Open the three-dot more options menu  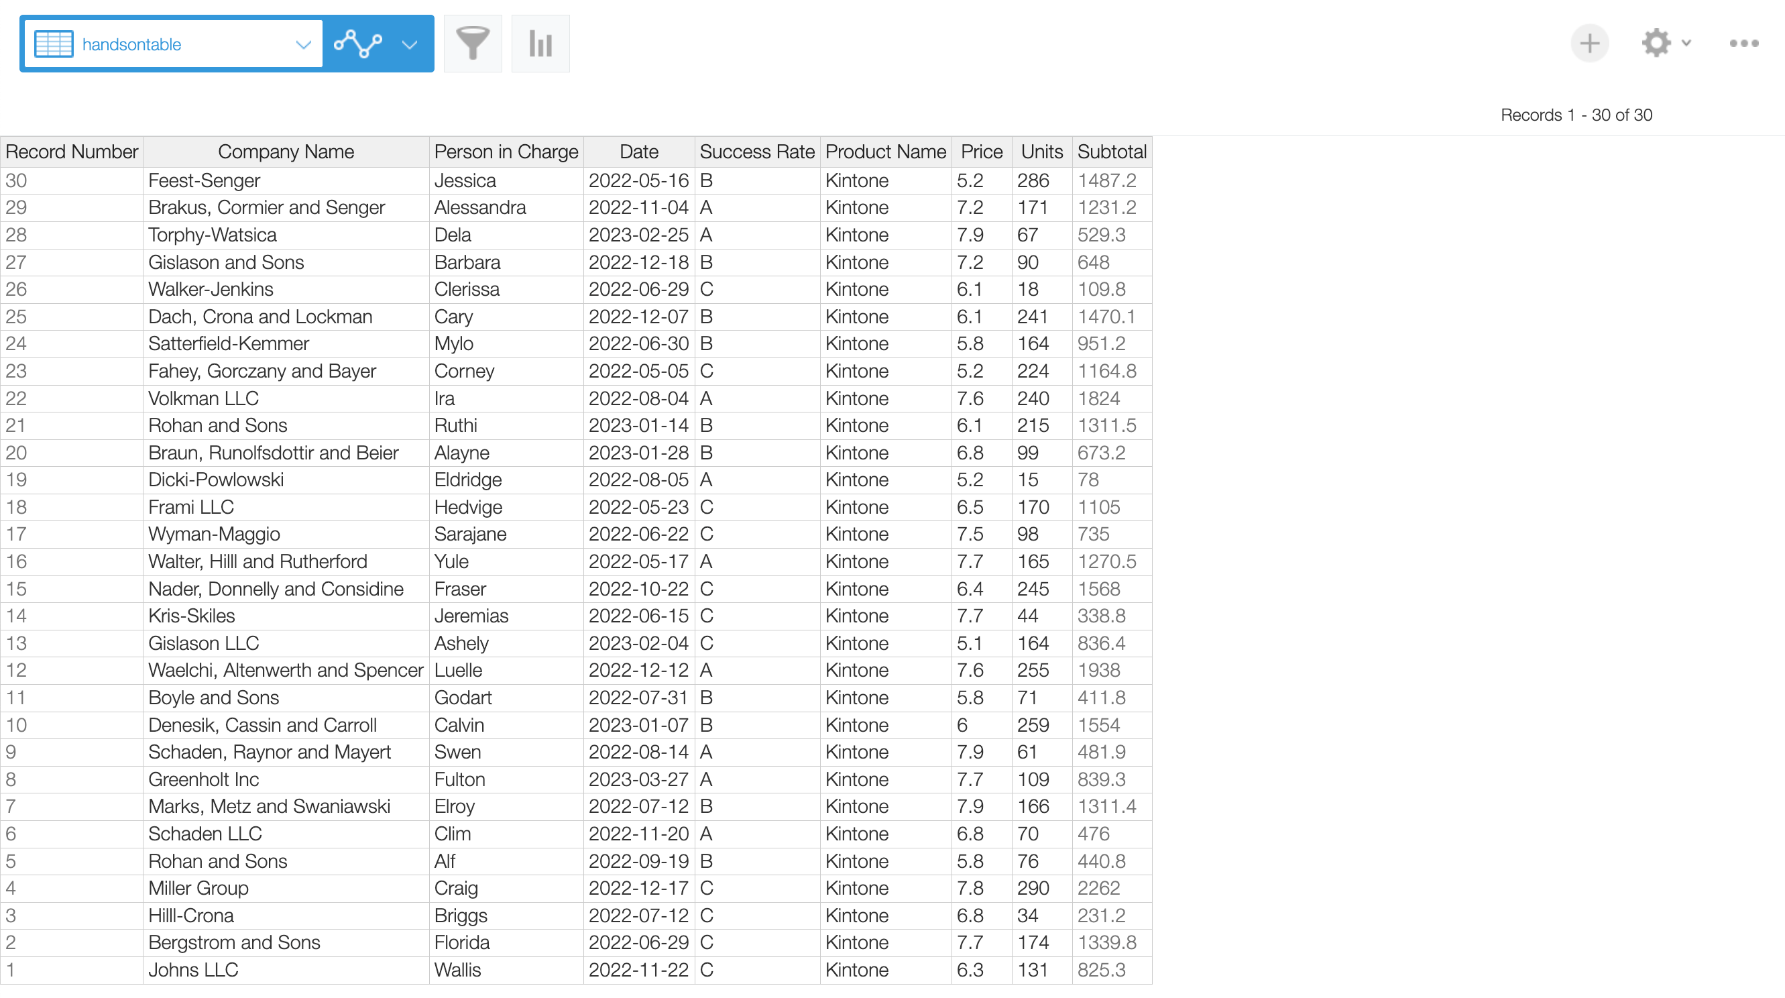point(1744,43)
